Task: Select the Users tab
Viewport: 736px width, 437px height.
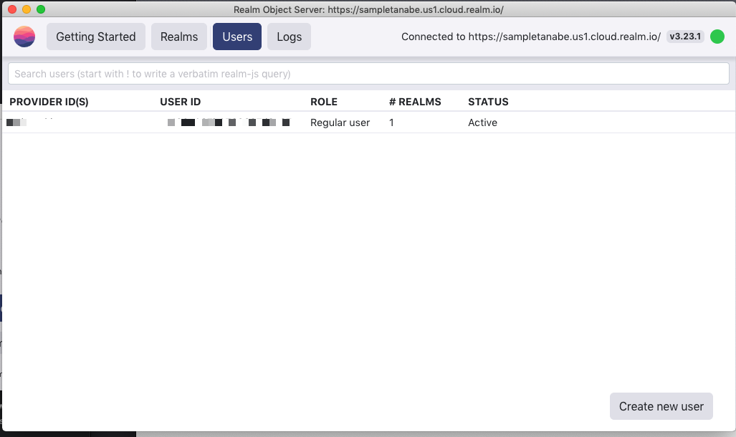Action: 236,36
